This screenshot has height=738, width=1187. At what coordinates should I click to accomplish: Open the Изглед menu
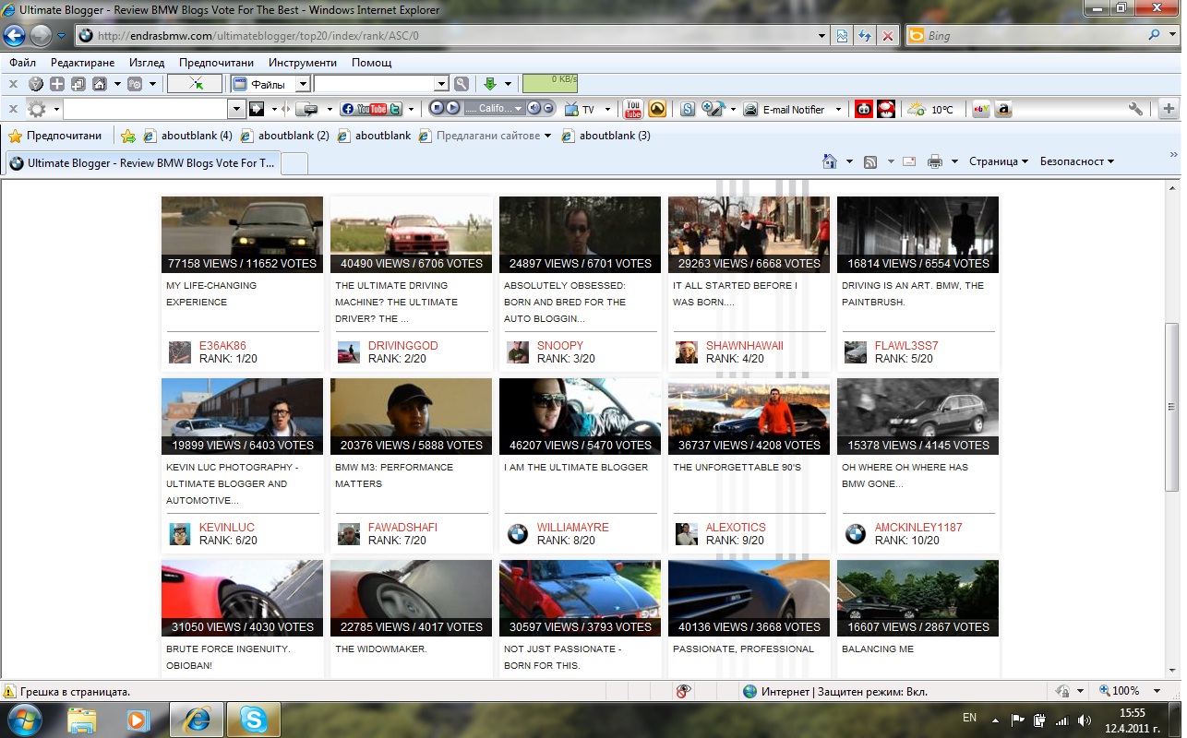[147, 63]
